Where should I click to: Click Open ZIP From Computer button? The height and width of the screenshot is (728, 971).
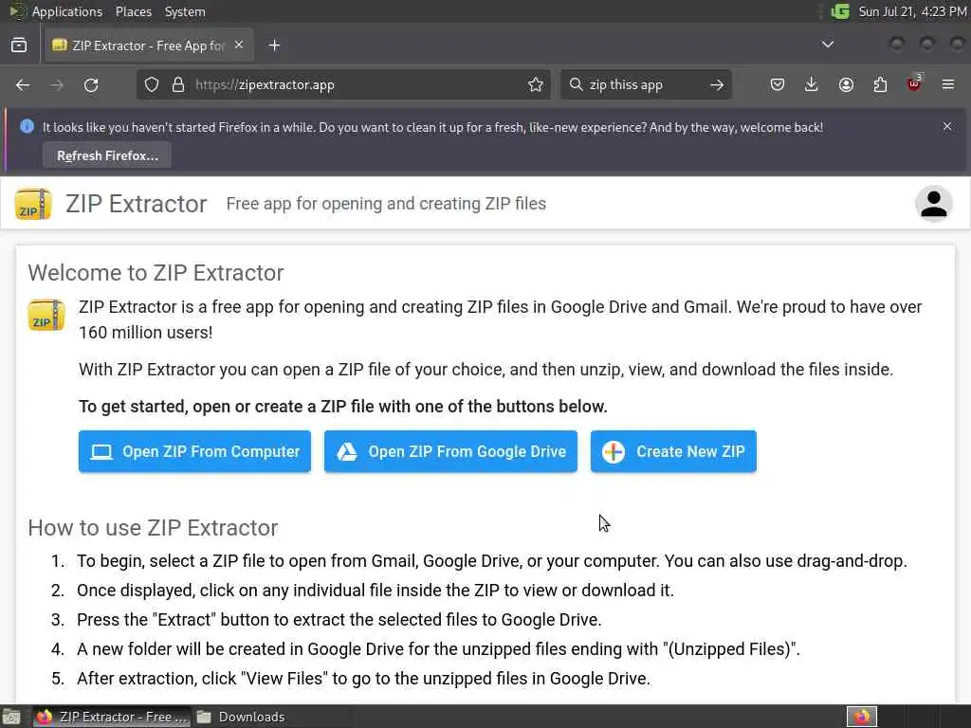[x=194, y=451]
